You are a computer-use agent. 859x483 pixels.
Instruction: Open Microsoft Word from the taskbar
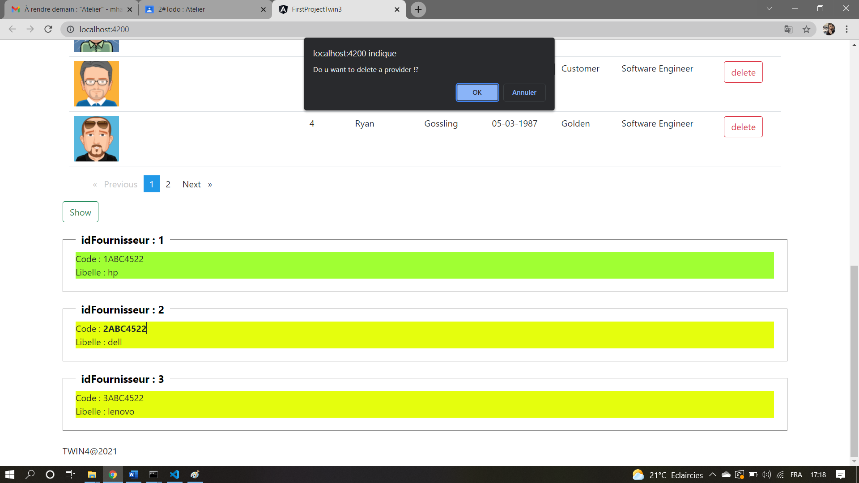(x=133, y=475)
